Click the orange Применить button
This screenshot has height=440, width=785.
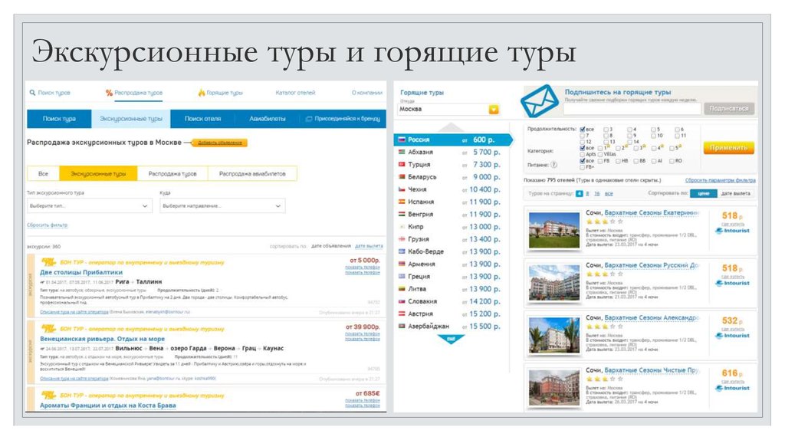tap(728, 148)
